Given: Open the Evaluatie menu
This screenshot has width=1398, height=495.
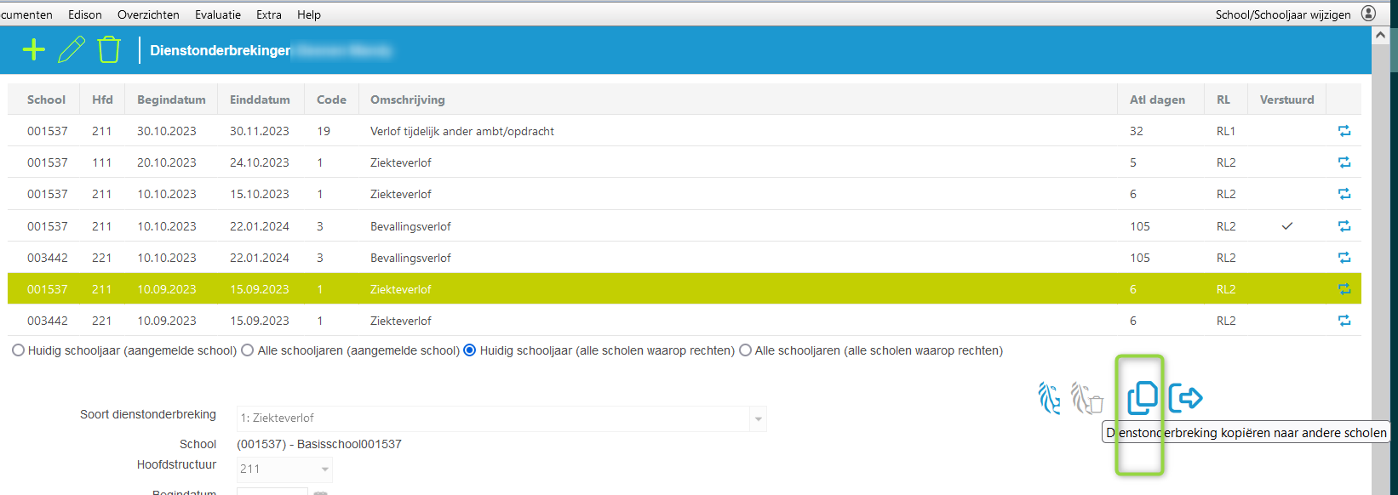Looking at the screenshot, I should tap(217, 14).
